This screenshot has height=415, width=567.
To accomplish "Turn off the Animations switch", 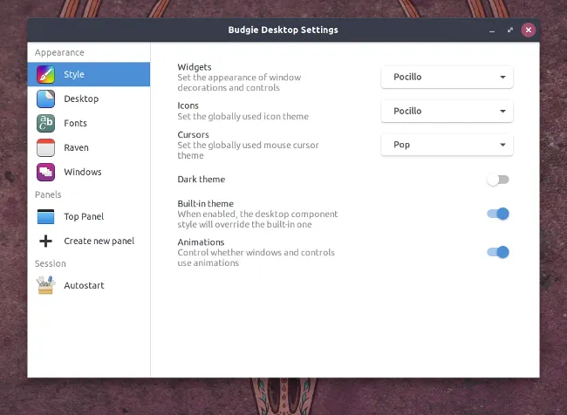I will (x=498, y=253).
